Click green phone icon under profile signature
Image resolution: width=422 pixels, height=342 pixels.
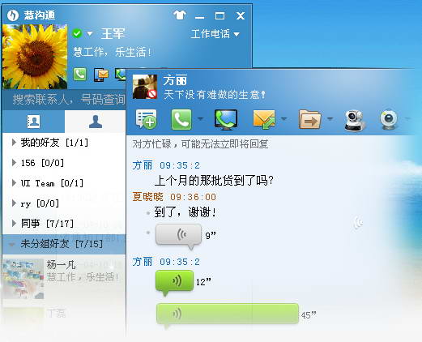[x=80, y=75]
